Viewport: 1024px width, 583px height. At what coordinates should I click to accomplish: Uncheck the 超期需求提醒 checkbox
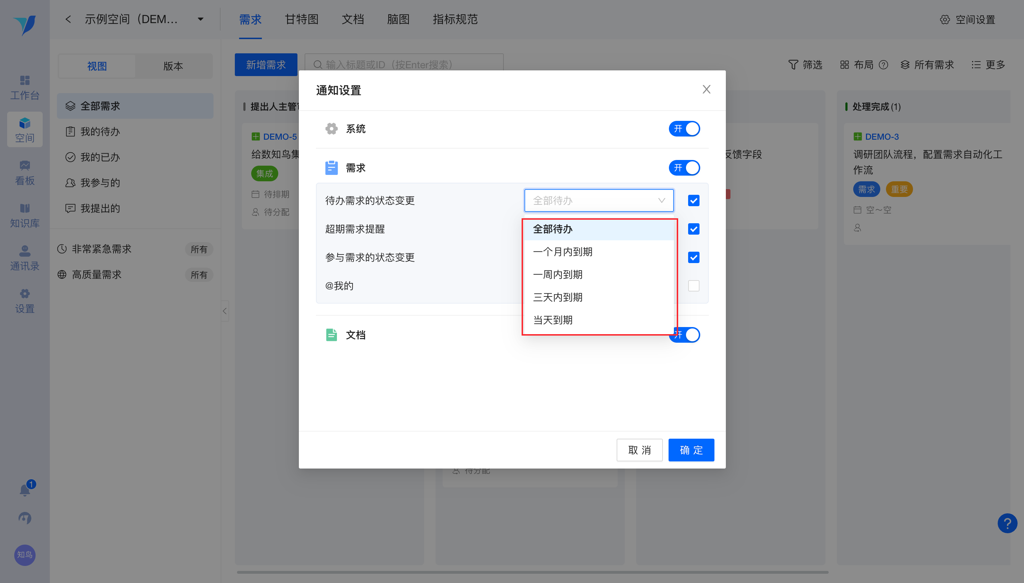click(693, 229)
